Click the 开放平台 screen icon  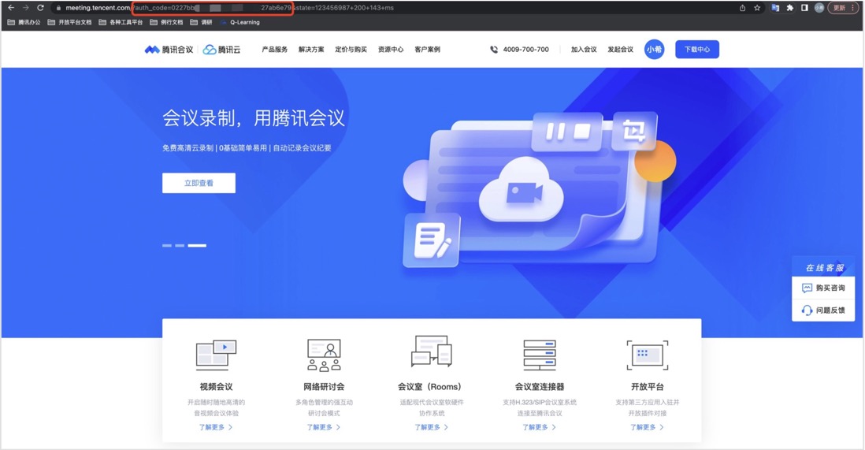click(x=648, y=355)
